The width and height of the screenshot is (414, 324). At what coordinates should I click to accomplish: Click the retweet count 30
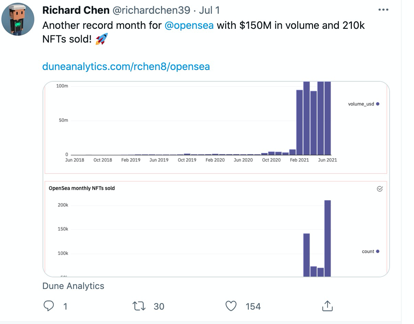point(159,306)
